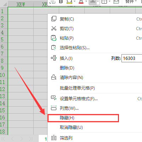Click the copy icon beside 复制(C)

coord(54,19)
